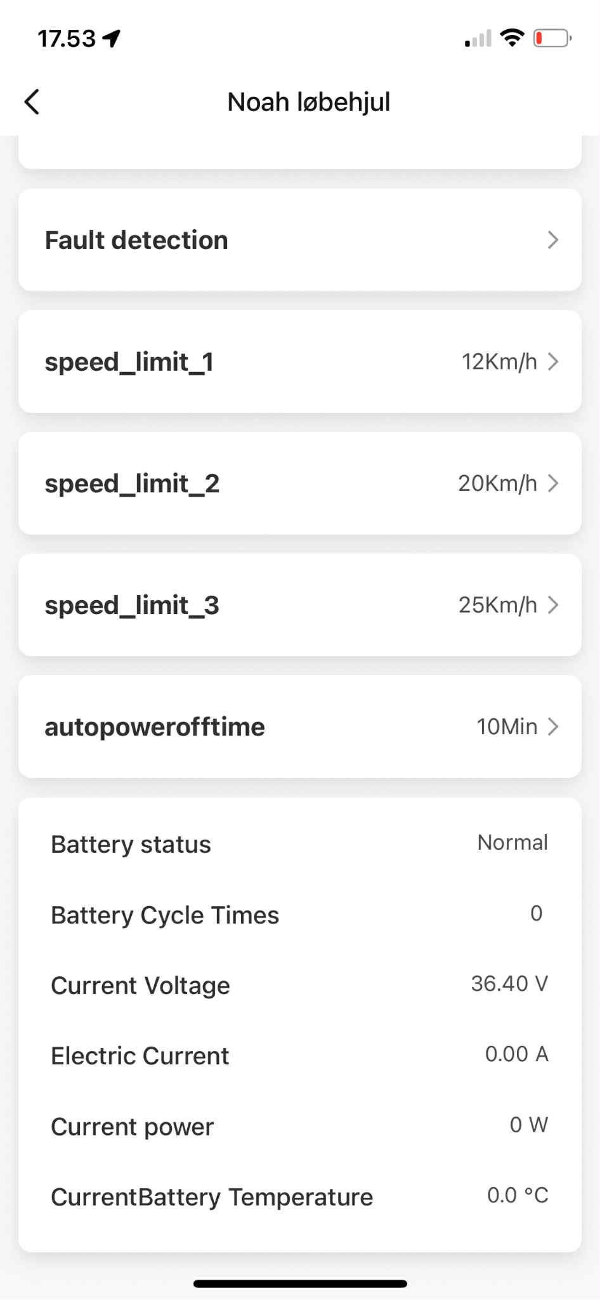Image resolution: width=600 pixels, height=1300 pixels.
Task: Select the speed_limit_1 setting label
Action: tap(129, 362)
